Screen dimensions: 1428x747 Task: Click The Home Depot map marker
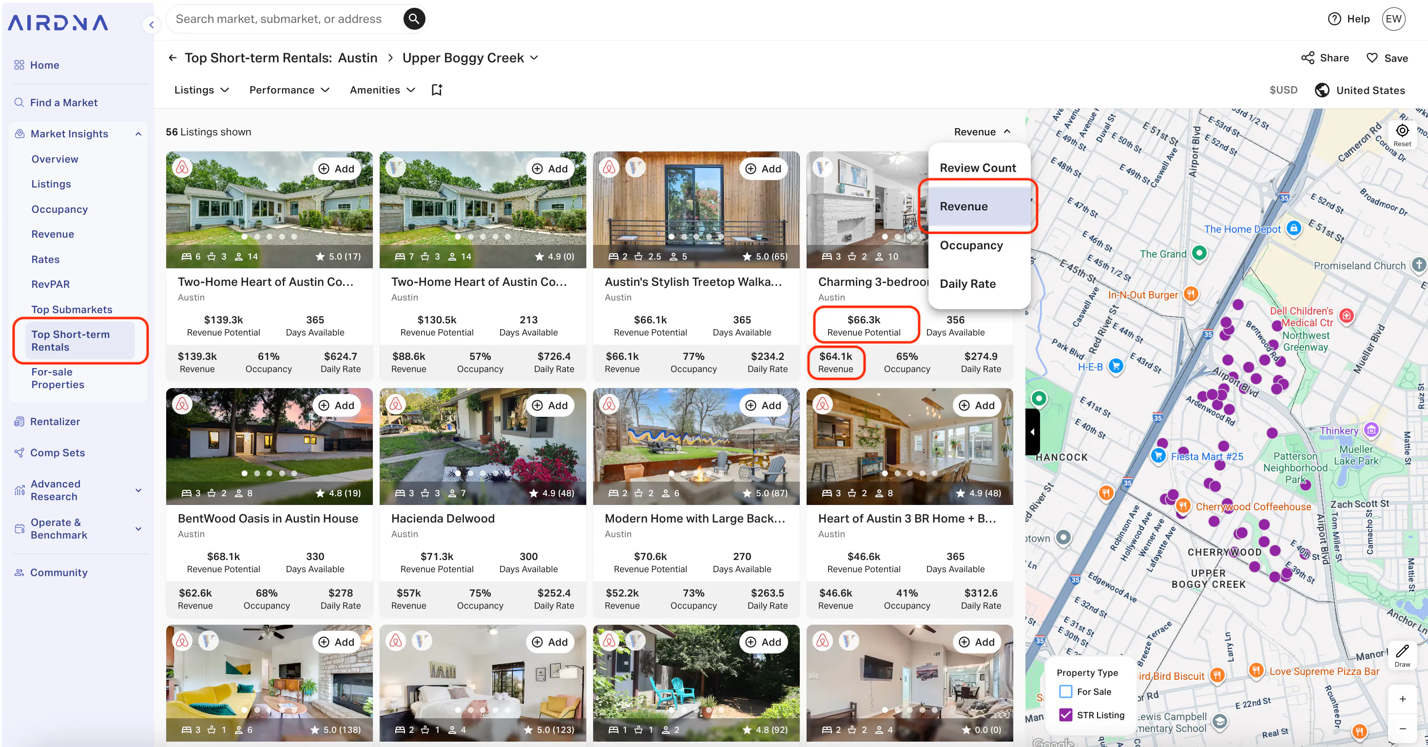coord(1293,228)
